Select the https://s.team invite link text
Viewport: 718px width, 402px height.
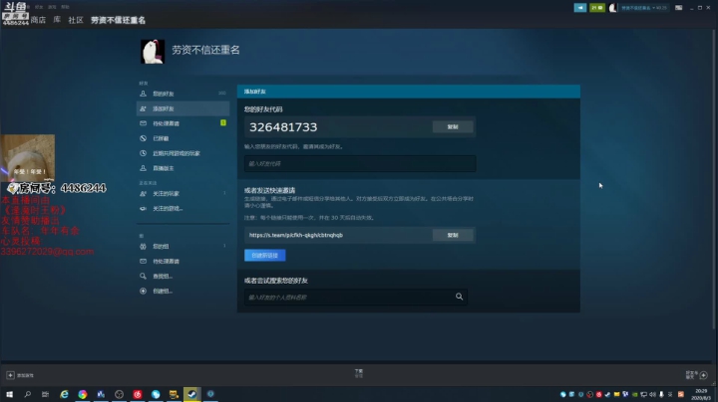[296, 235]
